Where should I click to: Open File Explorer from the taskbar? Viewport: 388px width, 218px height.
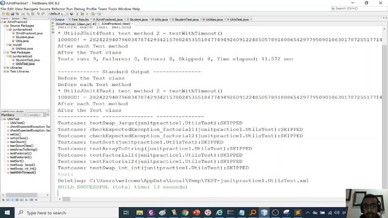(139, 213)
